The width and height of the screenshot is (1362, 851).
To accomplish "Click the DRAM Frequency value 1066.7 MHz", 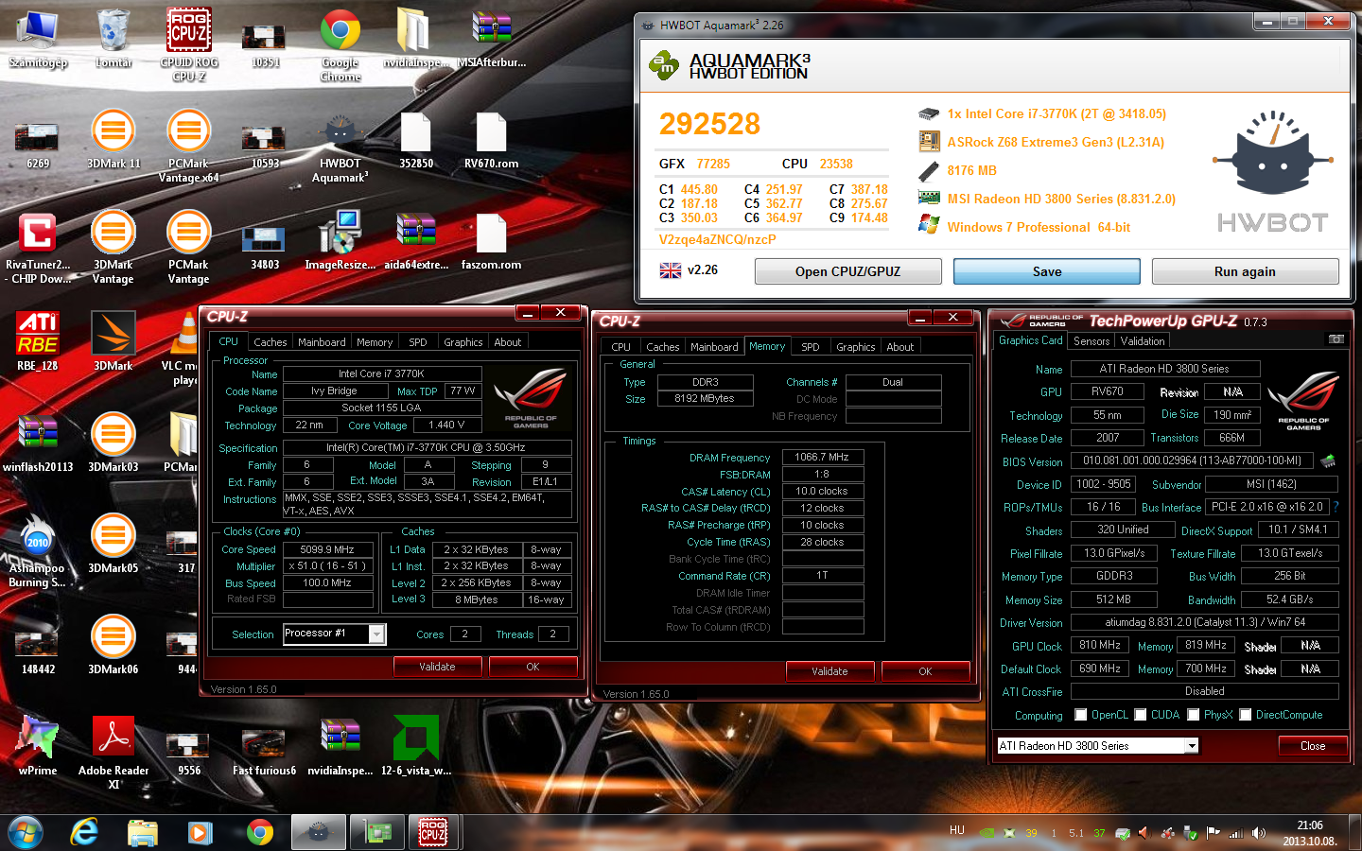I will click(x=822, y=457).
